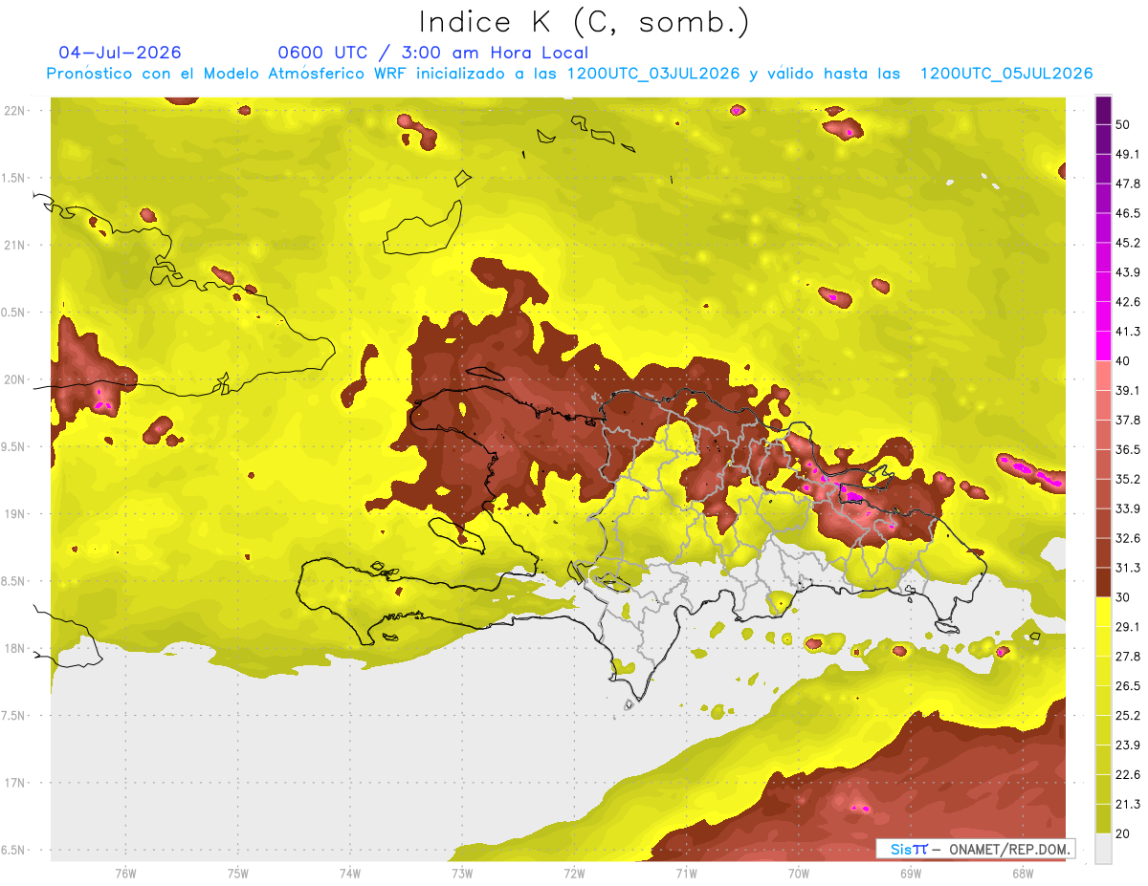Pick the olive swatch between 20 and 21.3
The image size is (1148, 886).
[x=1104, y=818]
